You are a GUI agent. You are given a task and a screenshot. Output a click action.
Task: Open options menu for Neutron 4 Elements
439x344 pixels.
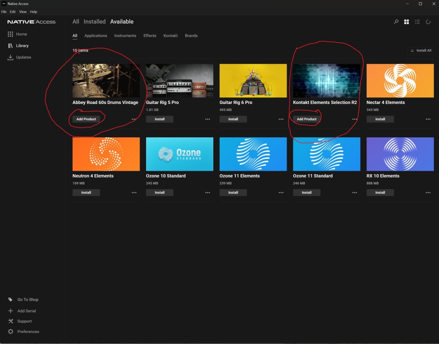(134, 193)
